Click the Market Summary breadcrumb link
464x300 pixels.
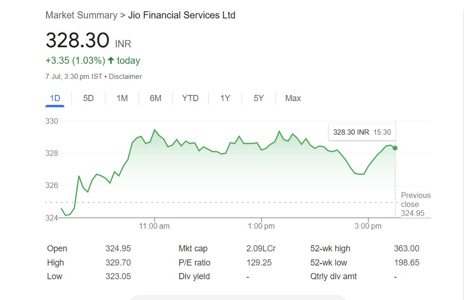(81, 15)
